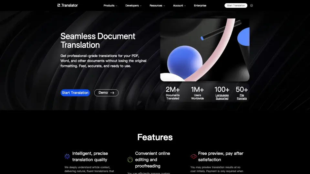Click the arrow inside the Demo button
This screenshot has height=174, width=310.
[112, 93]
